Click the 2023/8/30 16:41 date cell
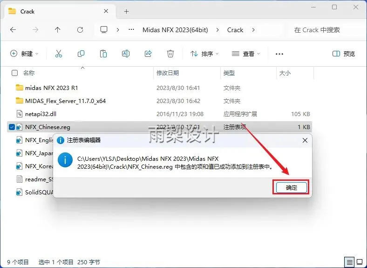Screen dimensions: 367x268 [x=178, y=88]
